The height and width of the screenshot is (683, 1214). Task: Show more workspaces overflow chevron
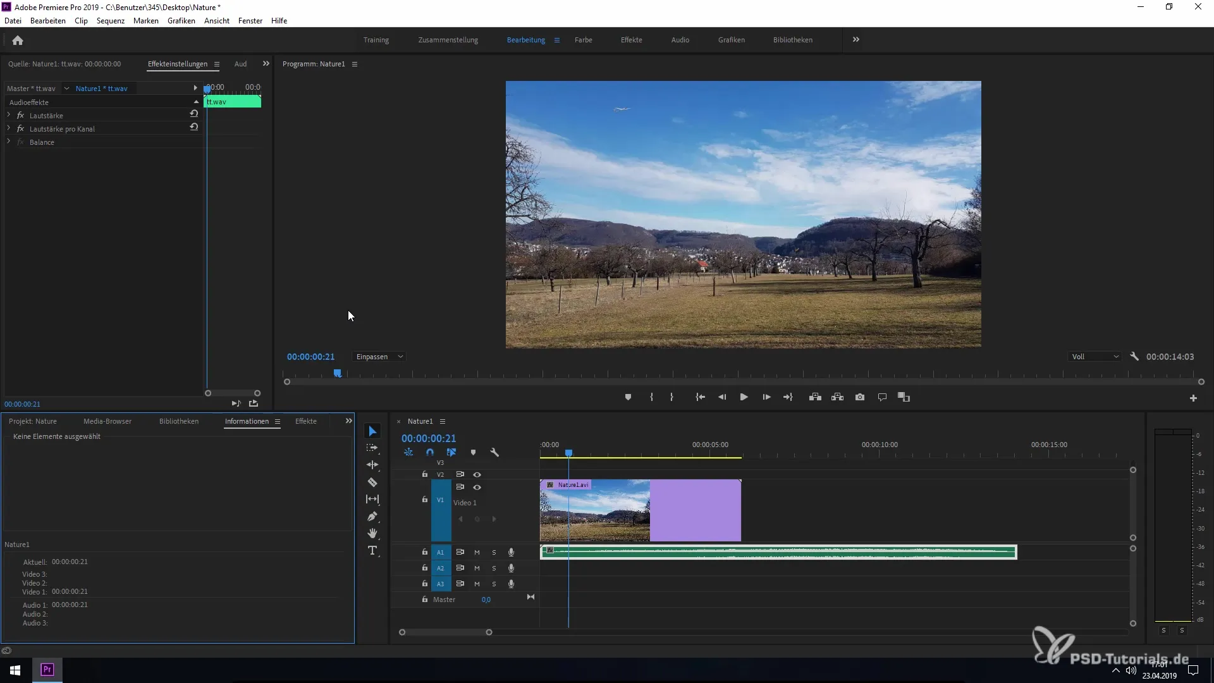856,40
